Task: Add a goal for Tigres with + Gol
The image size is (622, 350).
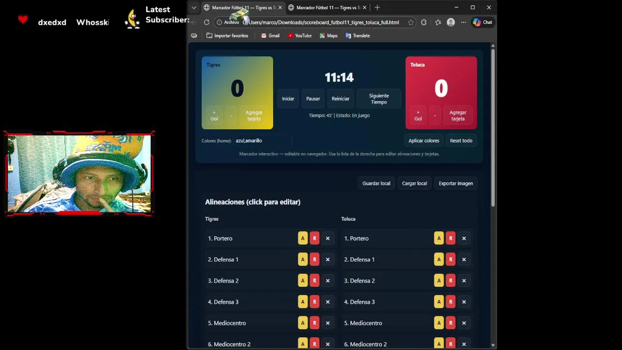Action: coord(214,115)
